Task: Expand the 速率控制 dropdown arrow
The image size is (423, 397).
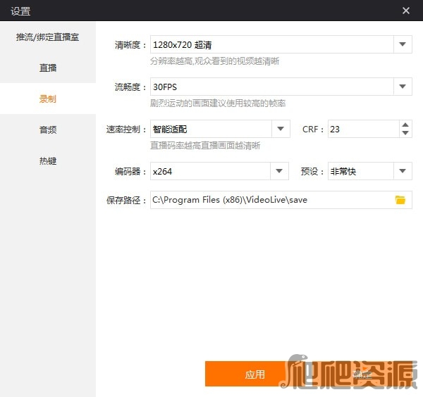Action: coord(281,129)
